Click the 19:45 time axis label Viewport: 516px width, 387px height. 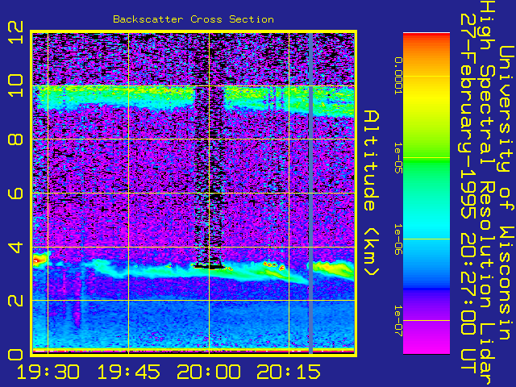(129, 372)
